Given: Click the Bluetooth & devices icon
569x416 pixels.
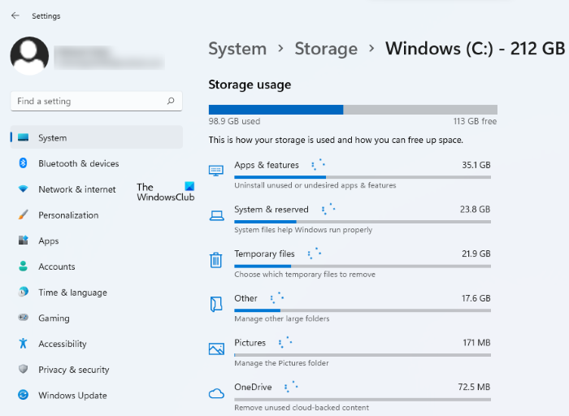Looking at the screenshot, I should click(23, 163).
